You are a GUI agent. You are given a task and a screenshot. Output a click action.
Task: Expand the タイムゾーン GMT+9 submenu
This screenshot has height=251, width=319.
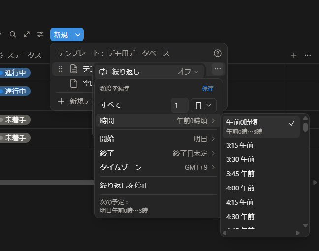[158, 167]
